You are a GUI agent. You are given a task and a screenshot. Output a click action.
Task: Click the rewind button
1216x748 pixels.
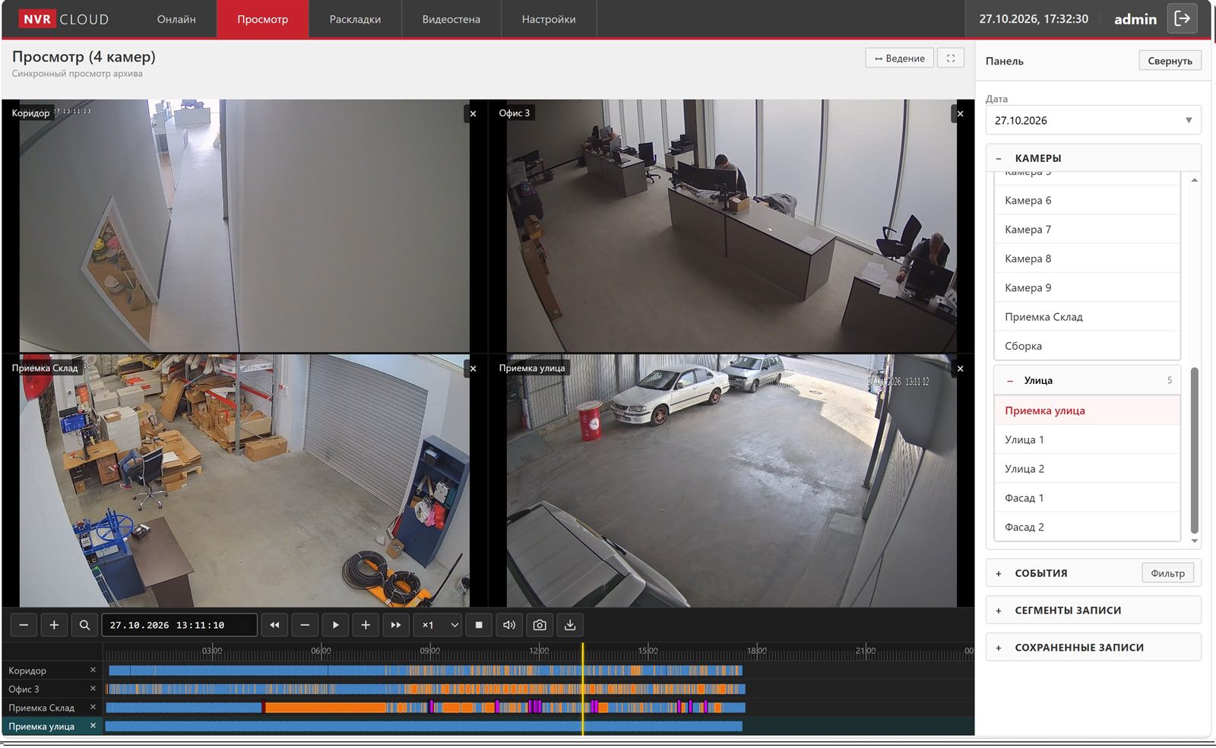[x=274, y=625]
